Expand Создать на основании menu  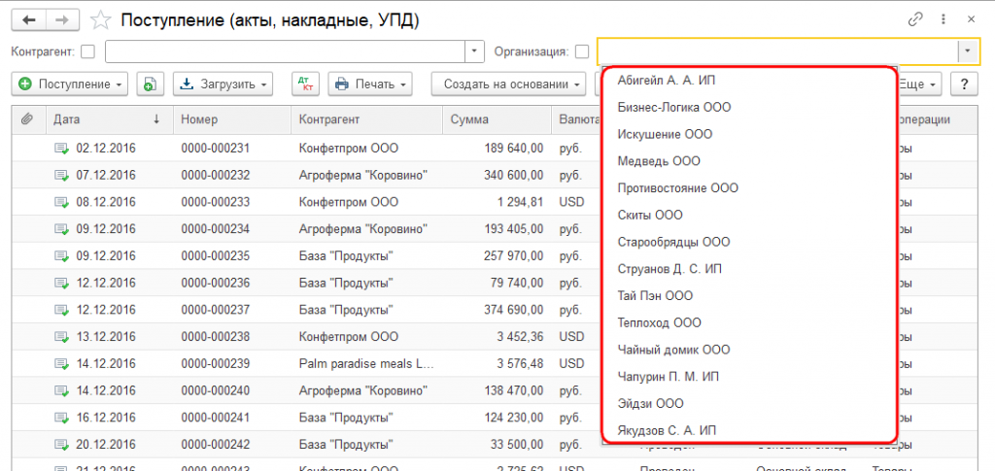508,84
